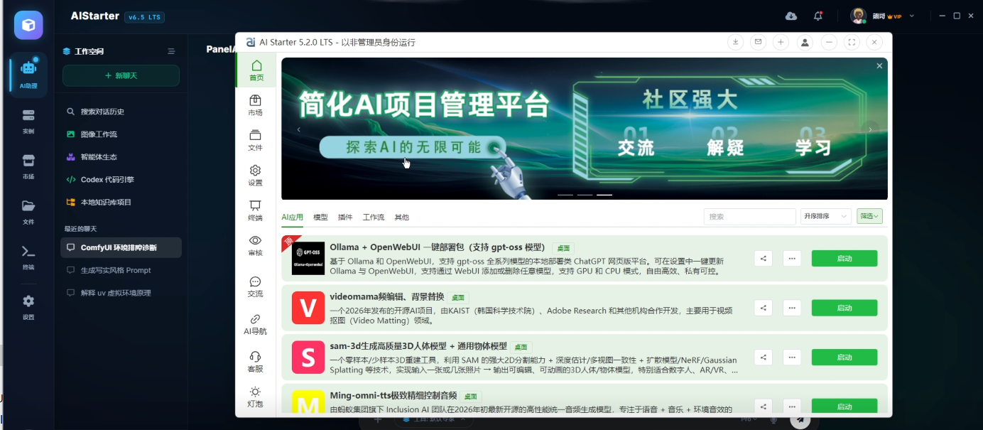The image size is (983, 430).
Task: Open 交流 chat bubble in sidebar
Action: point(255,287)
